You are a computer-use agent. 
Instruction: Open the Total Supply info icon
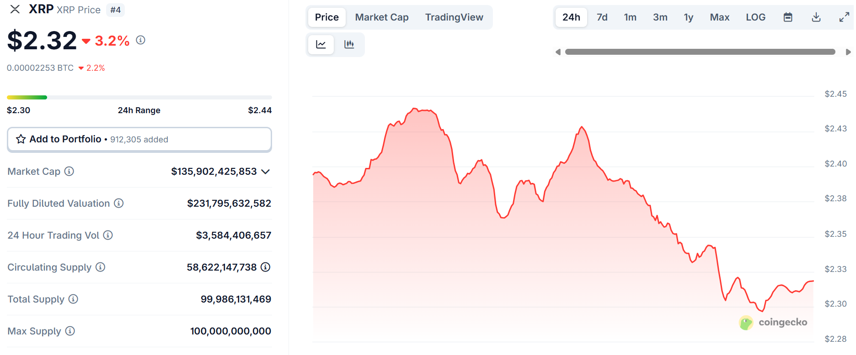[73, 299]
